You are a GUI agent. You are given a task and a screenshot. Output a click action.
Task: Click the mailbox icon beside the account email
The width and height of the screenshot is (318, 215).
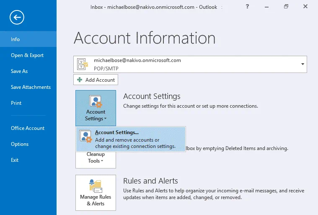[x=83, y=64]
